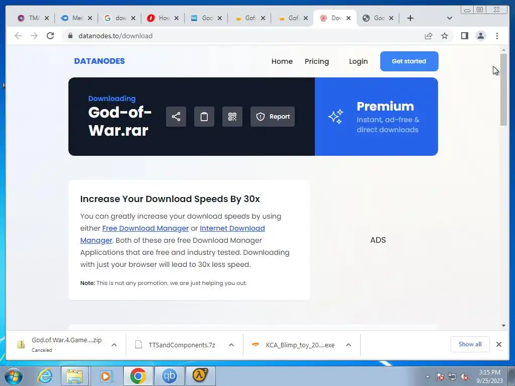The height and width of the screenshot is (386, 515).
Task: Go back to previous page
Action: pyautogui.click(x=18, y=36)
